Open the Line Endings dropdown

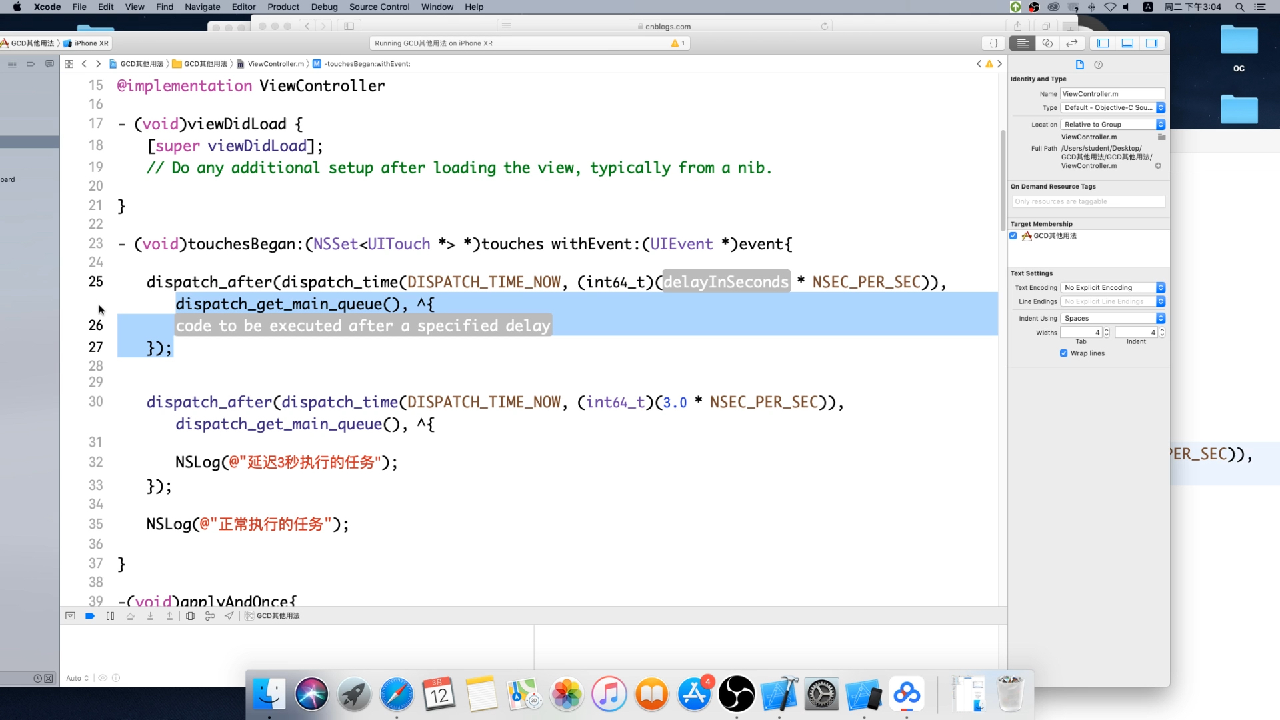1113,302
